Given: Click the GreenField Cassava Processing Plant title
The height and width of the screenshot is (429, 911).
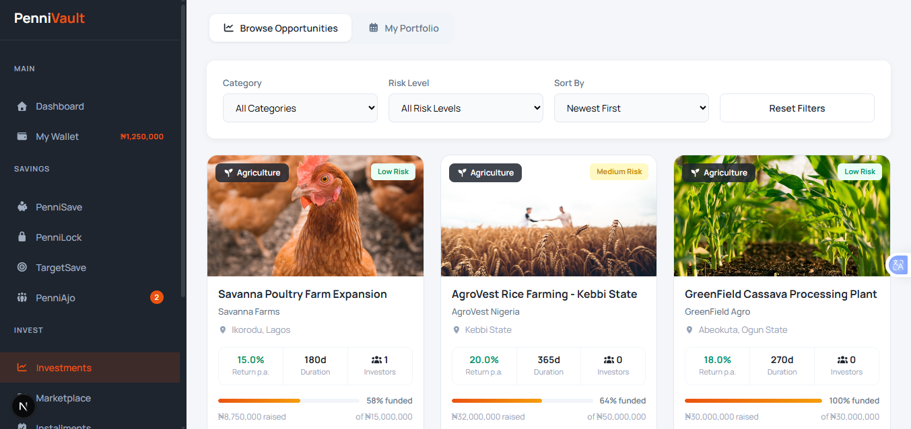Looking at the screenshot, I should [780, 295].
